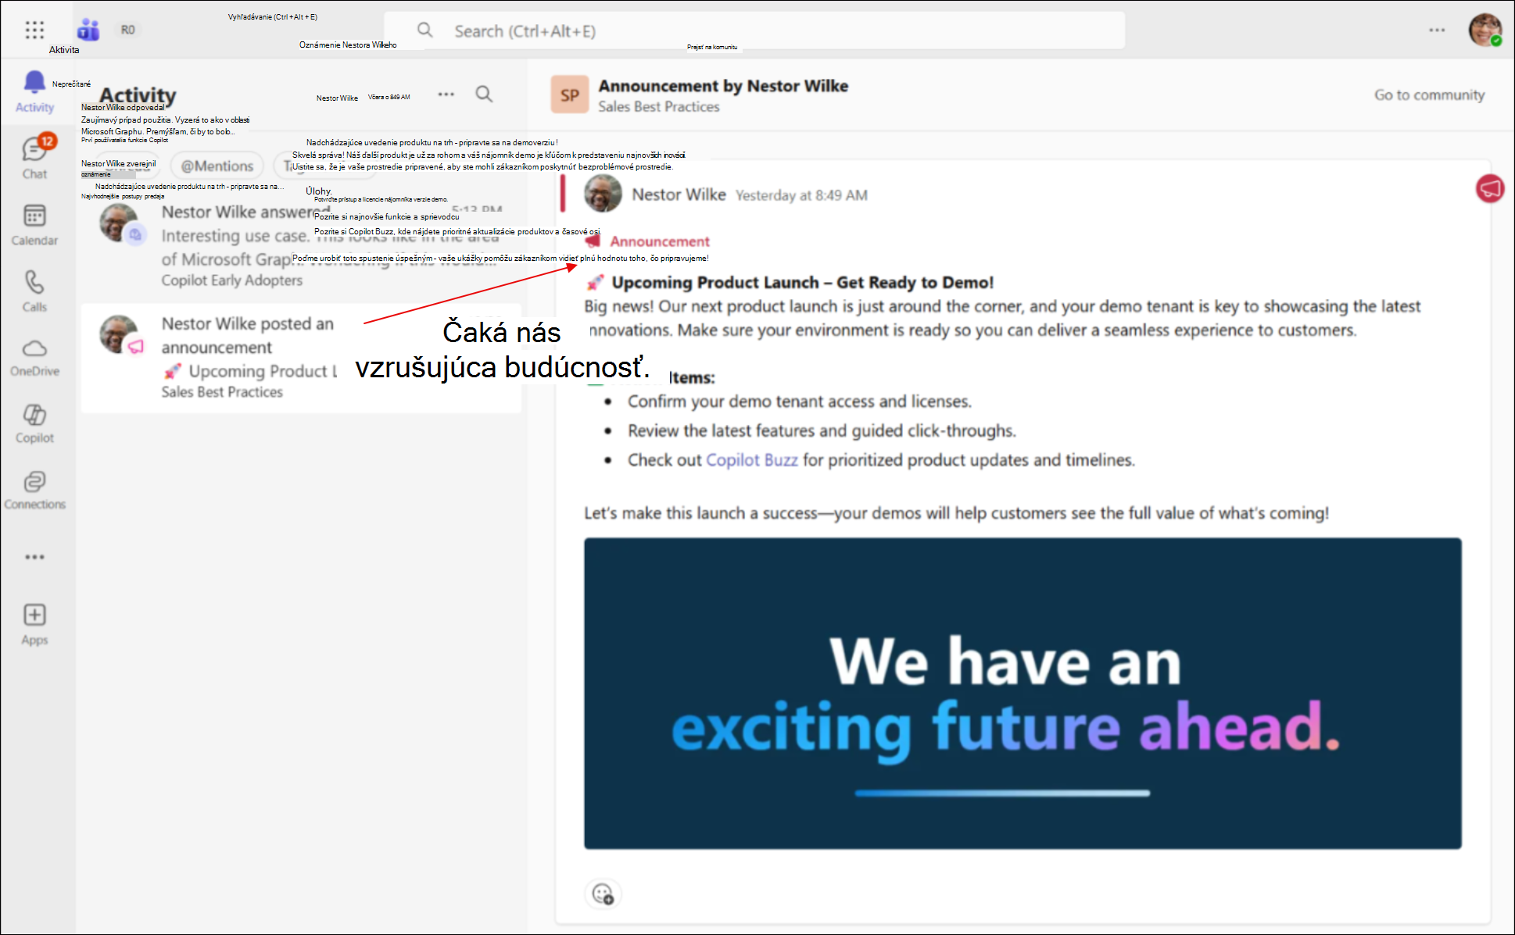Click 'Upcoming Product Launch – Get Ready to Demo!' heading

[802, 282]
